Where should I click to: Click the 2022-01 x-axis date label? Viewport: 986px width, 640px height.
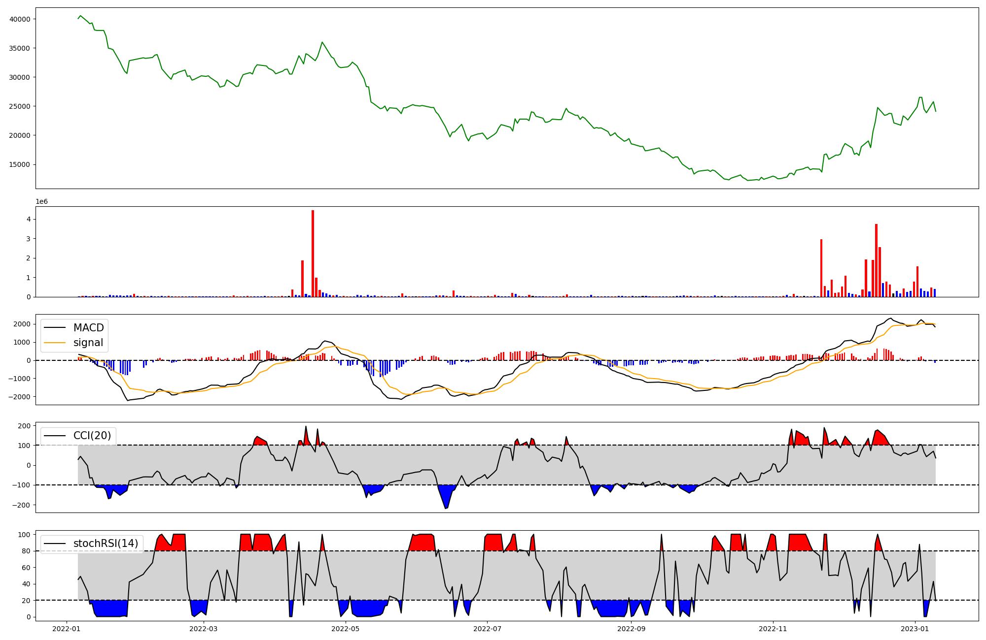click(x=66, y=629)
